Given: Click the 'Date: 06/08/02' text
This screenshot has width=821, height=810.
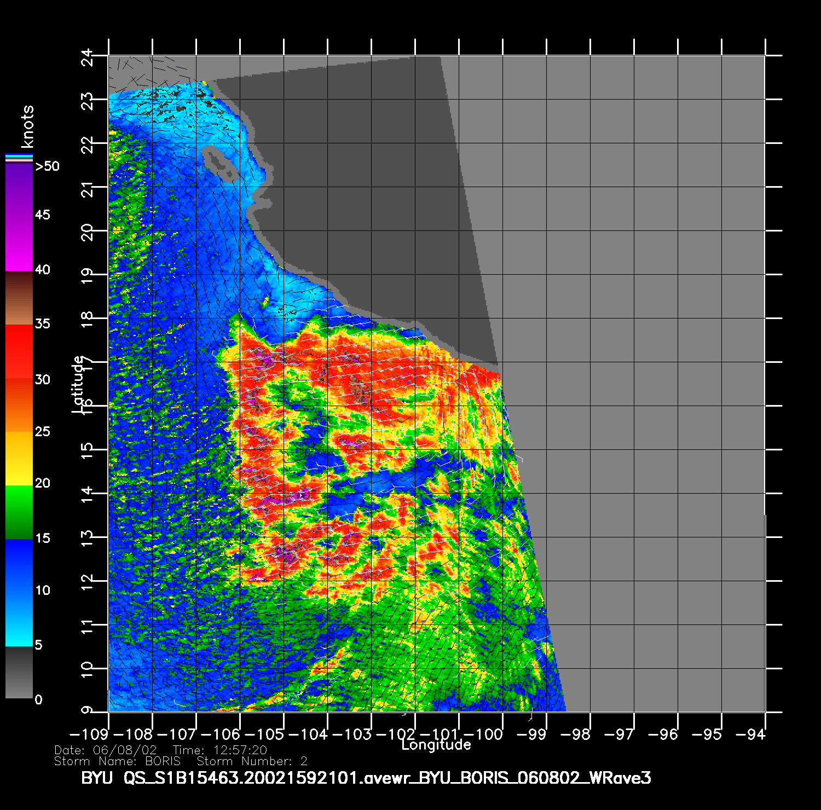Looking at the screenshot, I should point(106,750).
